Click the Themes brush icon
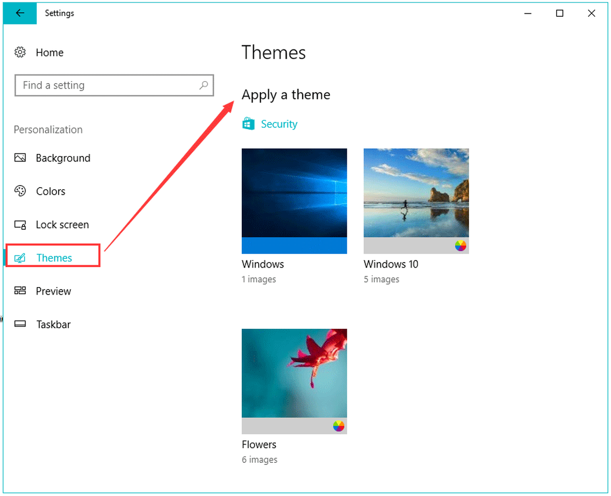The image size is (611, 496). (20, 258)
